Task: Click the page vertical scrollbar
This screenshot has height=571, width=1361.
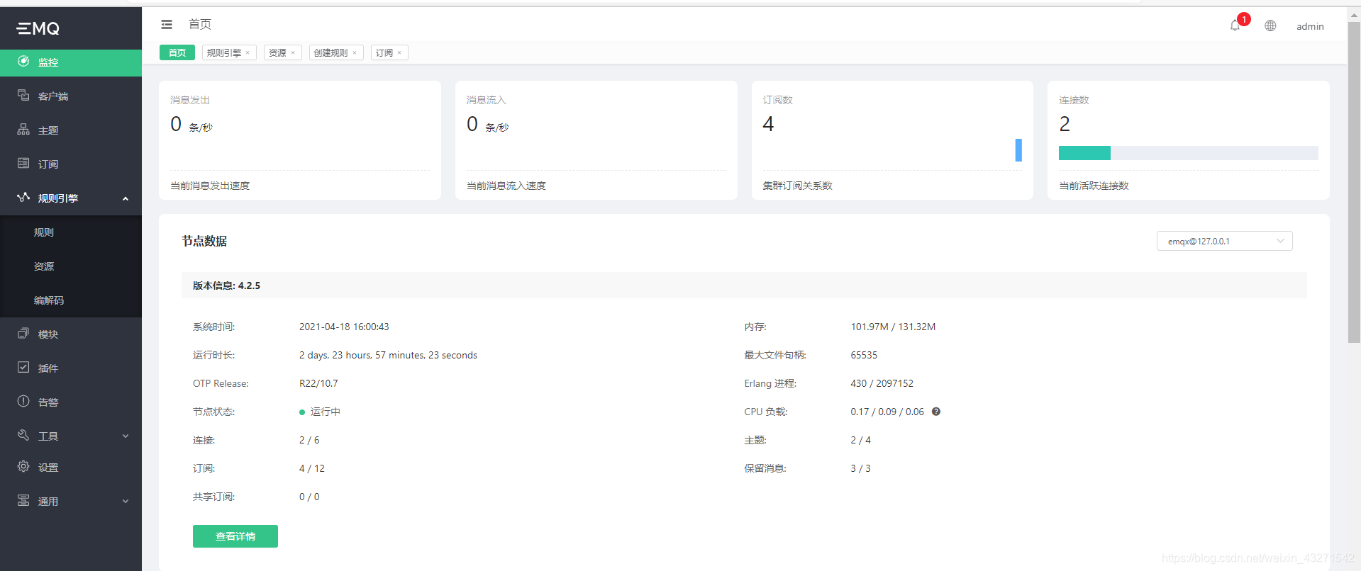Action: click(x=1354, y=184)
